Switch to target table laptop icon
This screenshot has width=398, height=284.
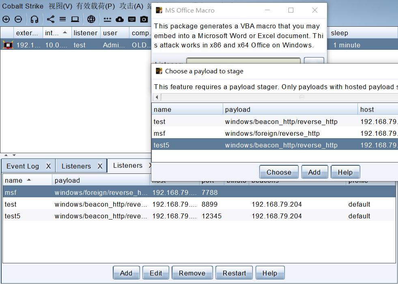[x=75, y=19]
